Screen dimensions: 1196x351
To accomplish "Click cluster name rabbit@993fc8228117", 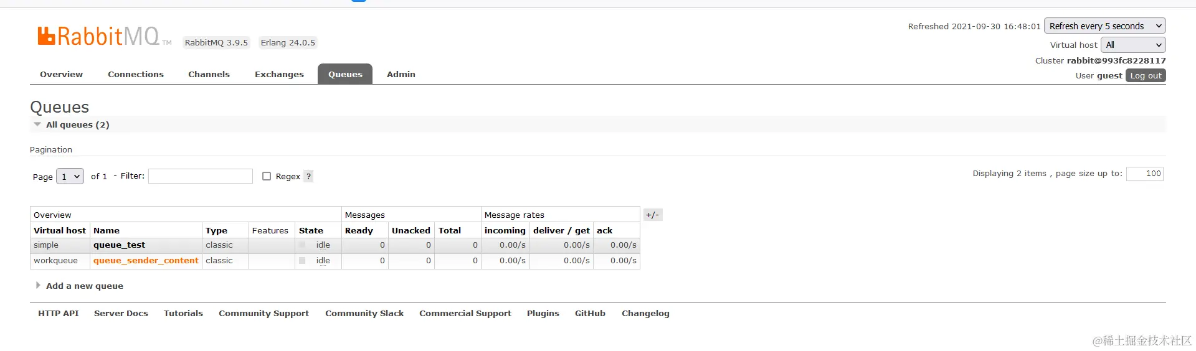I will (1116, 60).
